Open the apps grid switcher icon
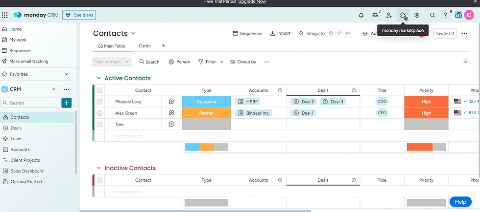This screenshot has width=480, height=212. click(4, 15)
